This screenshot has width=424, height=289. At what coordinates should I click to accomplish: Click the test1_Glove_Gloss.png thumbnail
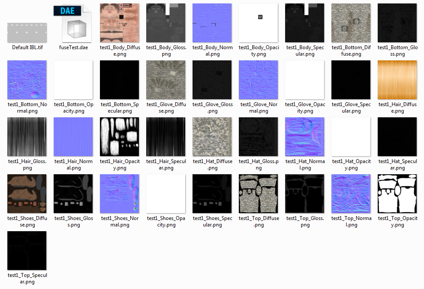(212, 80)
